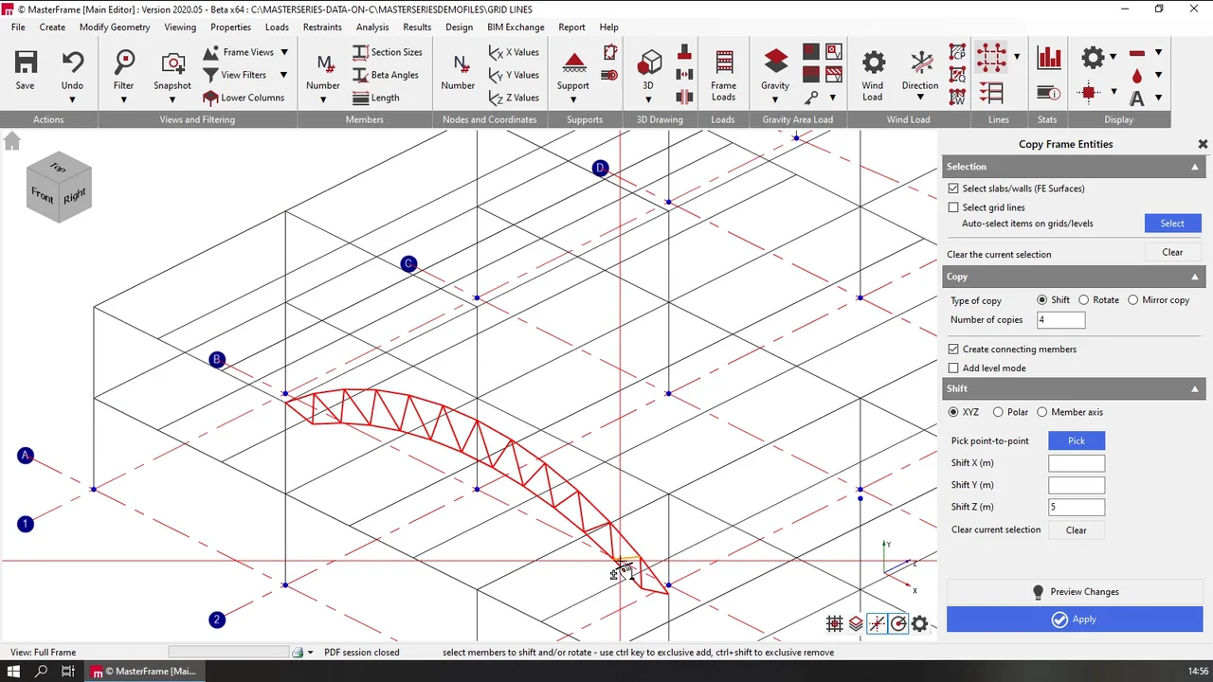
Task: Collapse the Selection section
Action: pyautogui.click(x=1195, y=167)
